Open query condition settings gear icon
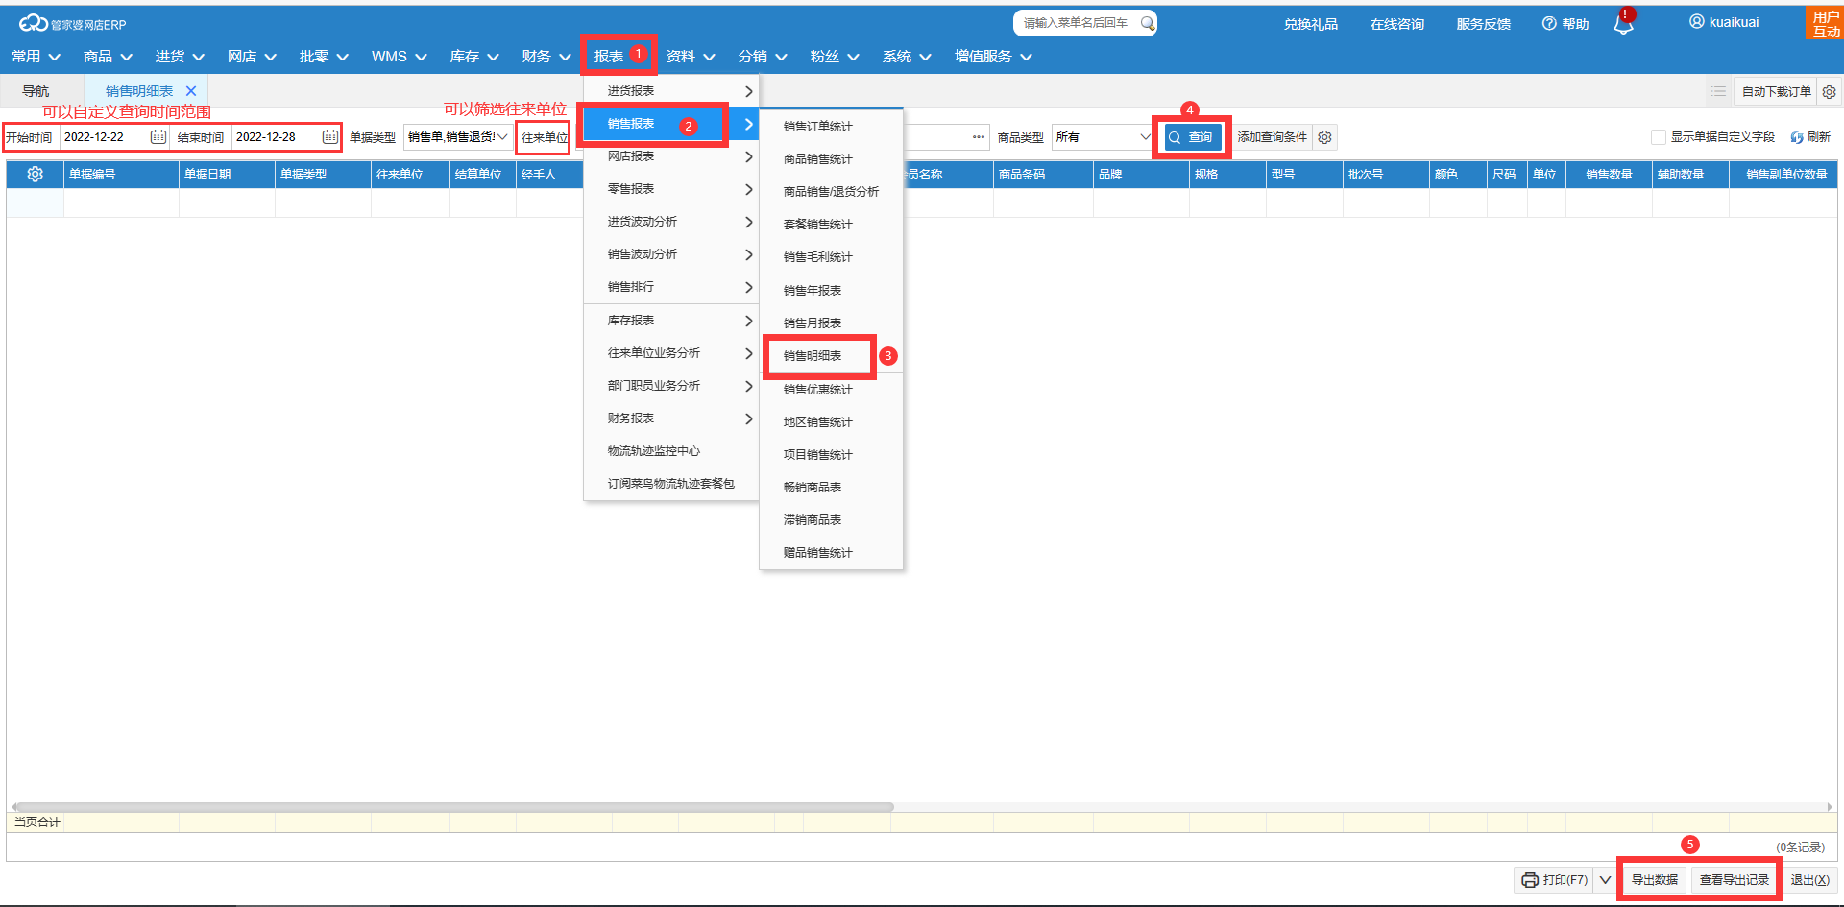This screenshot has width=1844, height=907. pos(1325,137)
